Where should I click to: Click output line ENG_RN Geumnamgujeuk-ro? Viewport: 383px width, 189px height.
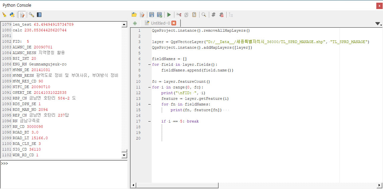pyautogui.click(x=40, y=64)
